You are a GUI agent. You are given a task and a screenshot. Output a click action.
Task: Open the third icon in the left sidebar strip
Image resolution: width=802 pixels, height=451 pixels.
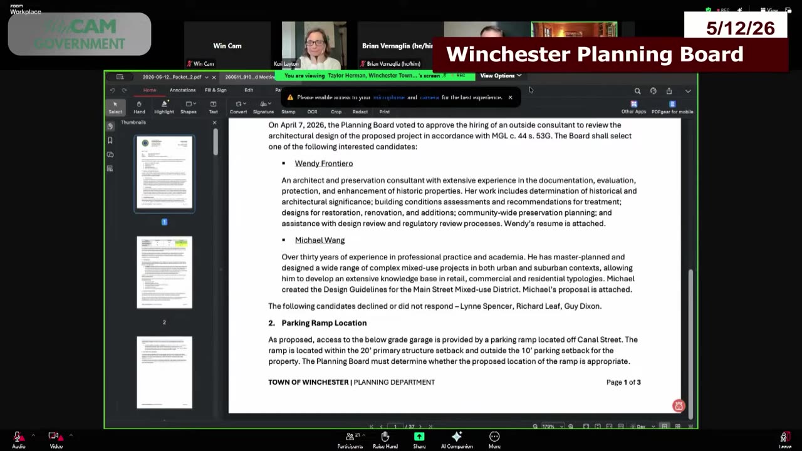tap(110, 154)
